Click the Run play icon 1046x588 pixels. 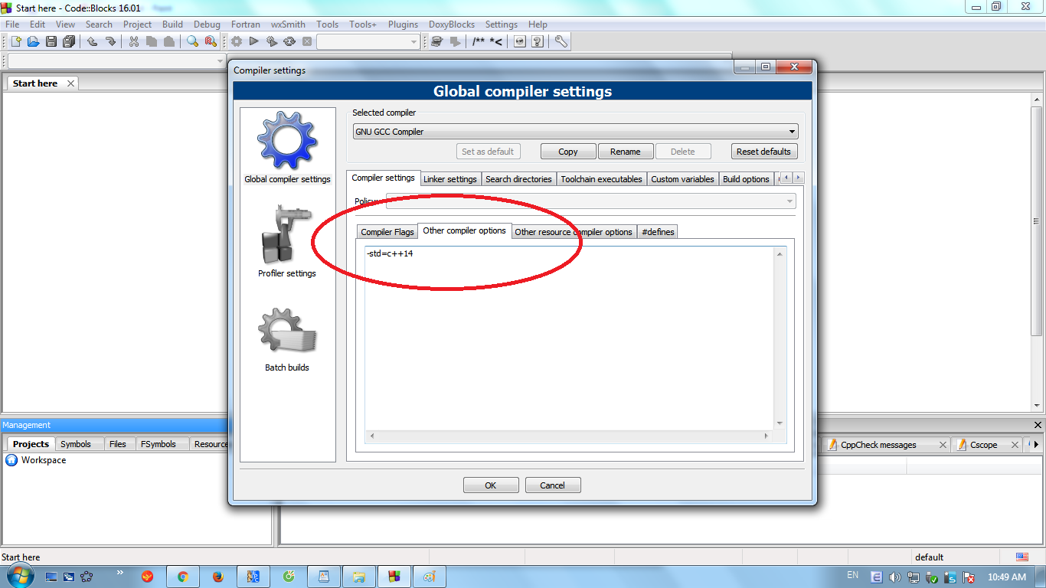pos(254,41)
